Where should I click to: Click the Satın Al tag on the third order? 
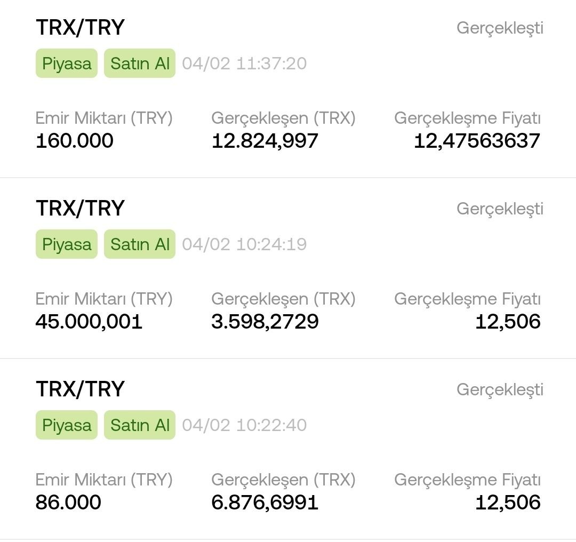click(x=140, y=425)
